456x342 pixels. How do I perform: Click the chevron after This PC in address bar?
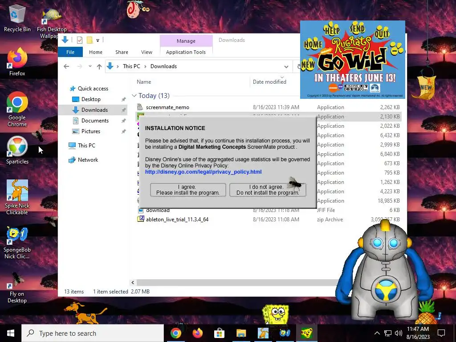point(145,66)
